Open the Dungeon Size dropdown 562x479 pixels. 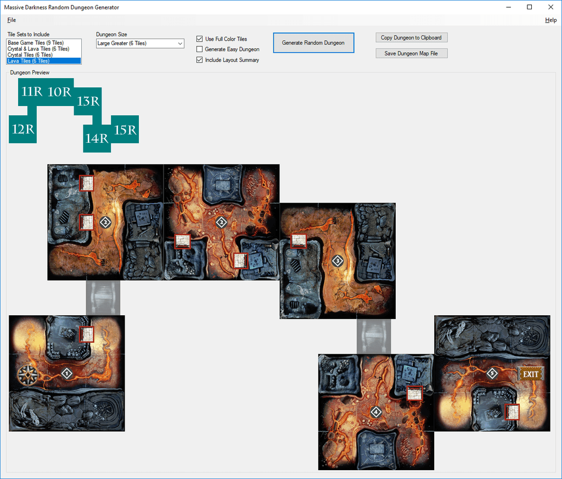(x=140, y=43)
